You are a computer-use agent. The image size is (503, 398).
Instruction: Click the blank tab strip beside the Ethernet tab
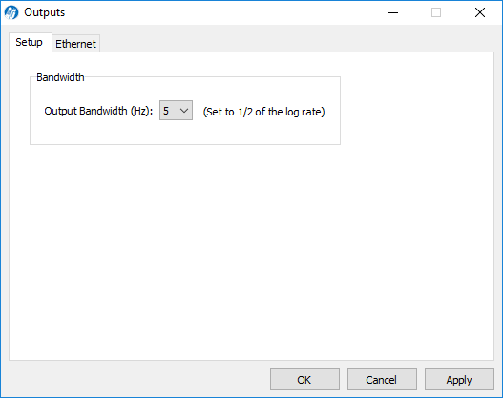tap(295, 42)
